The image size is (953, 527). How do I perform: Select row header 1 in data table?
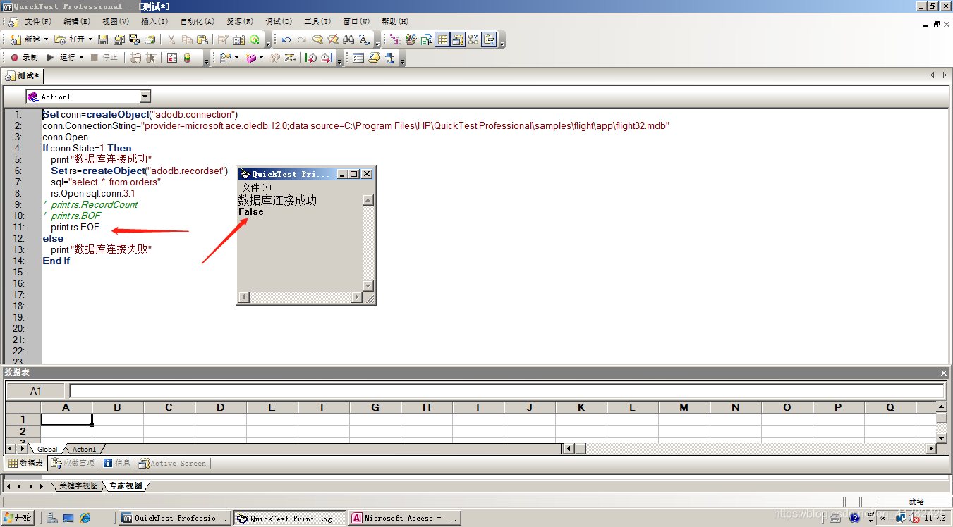click(23, 419)
